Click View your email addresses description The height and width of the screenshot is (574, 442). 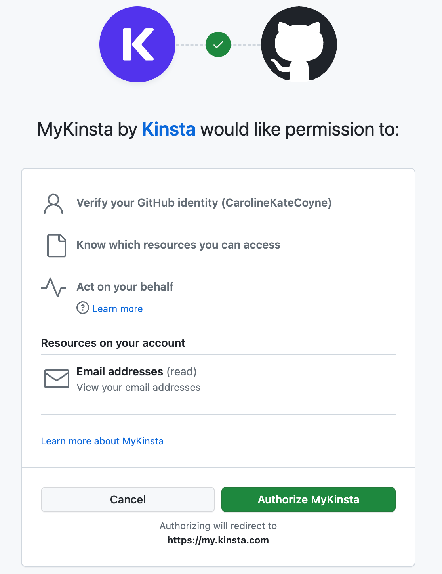[139, 387]
